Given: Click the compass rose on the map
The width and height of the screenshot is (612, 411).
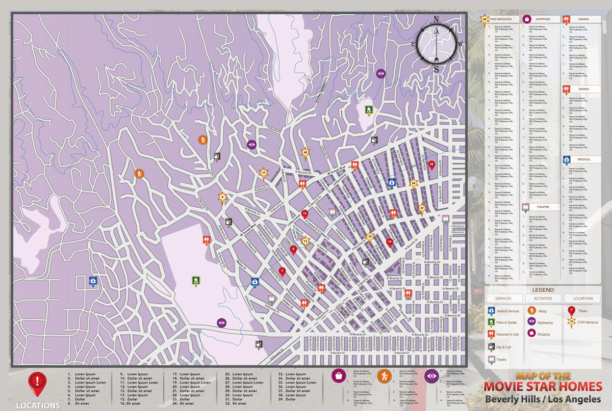Looking at the screenshot, I should (x=436, y=44).
